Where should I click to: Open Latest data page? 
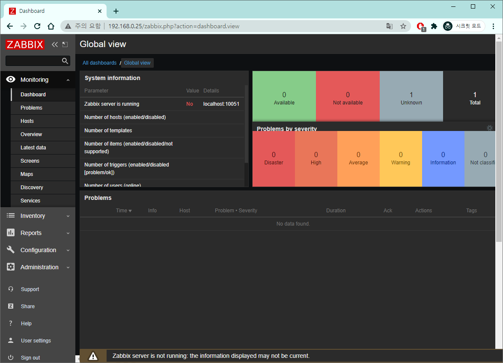pos(43,148)
